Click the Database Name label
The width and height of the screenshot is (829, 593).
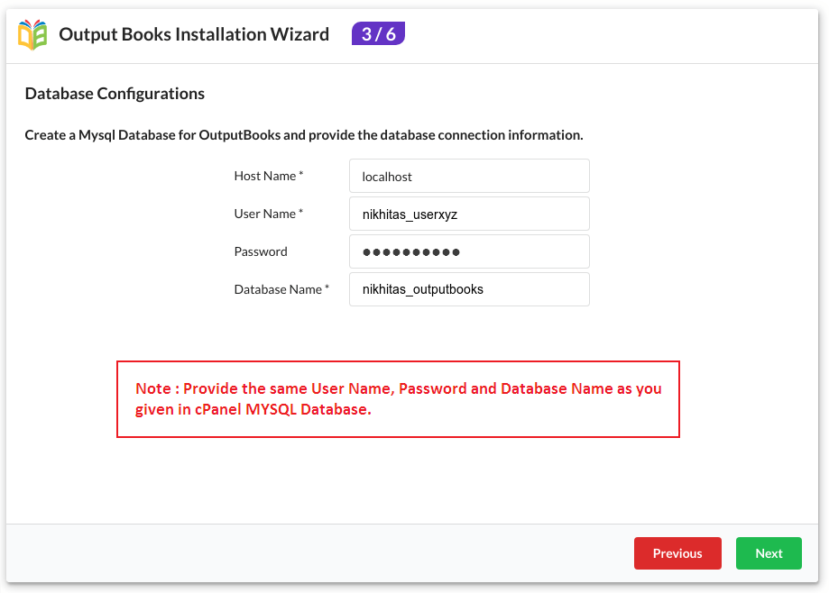(x=281, y=289)
